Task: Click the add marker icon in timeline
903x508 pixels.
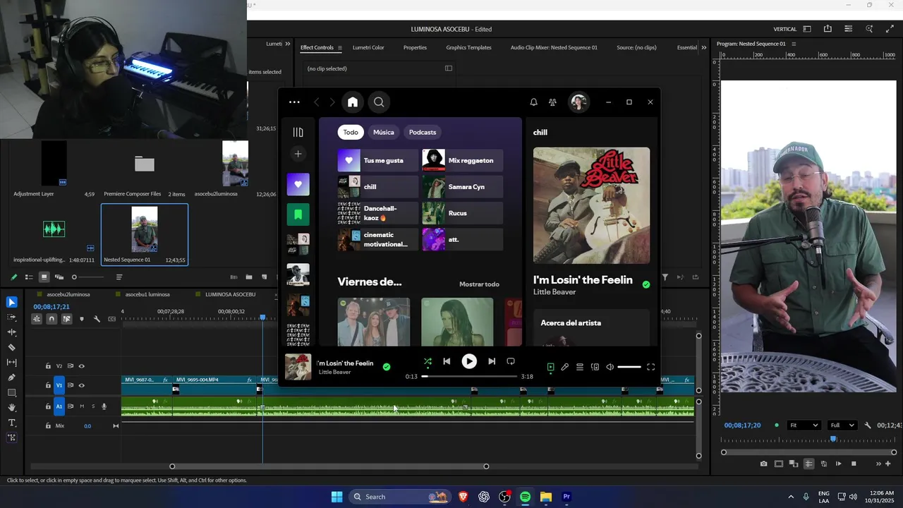Action: (82, 319)
